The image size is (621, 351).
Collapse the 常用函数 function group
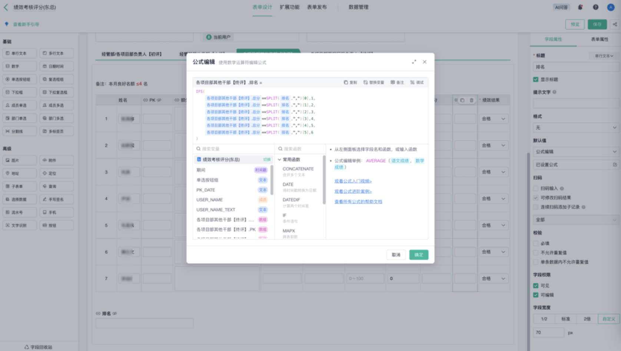280,160
